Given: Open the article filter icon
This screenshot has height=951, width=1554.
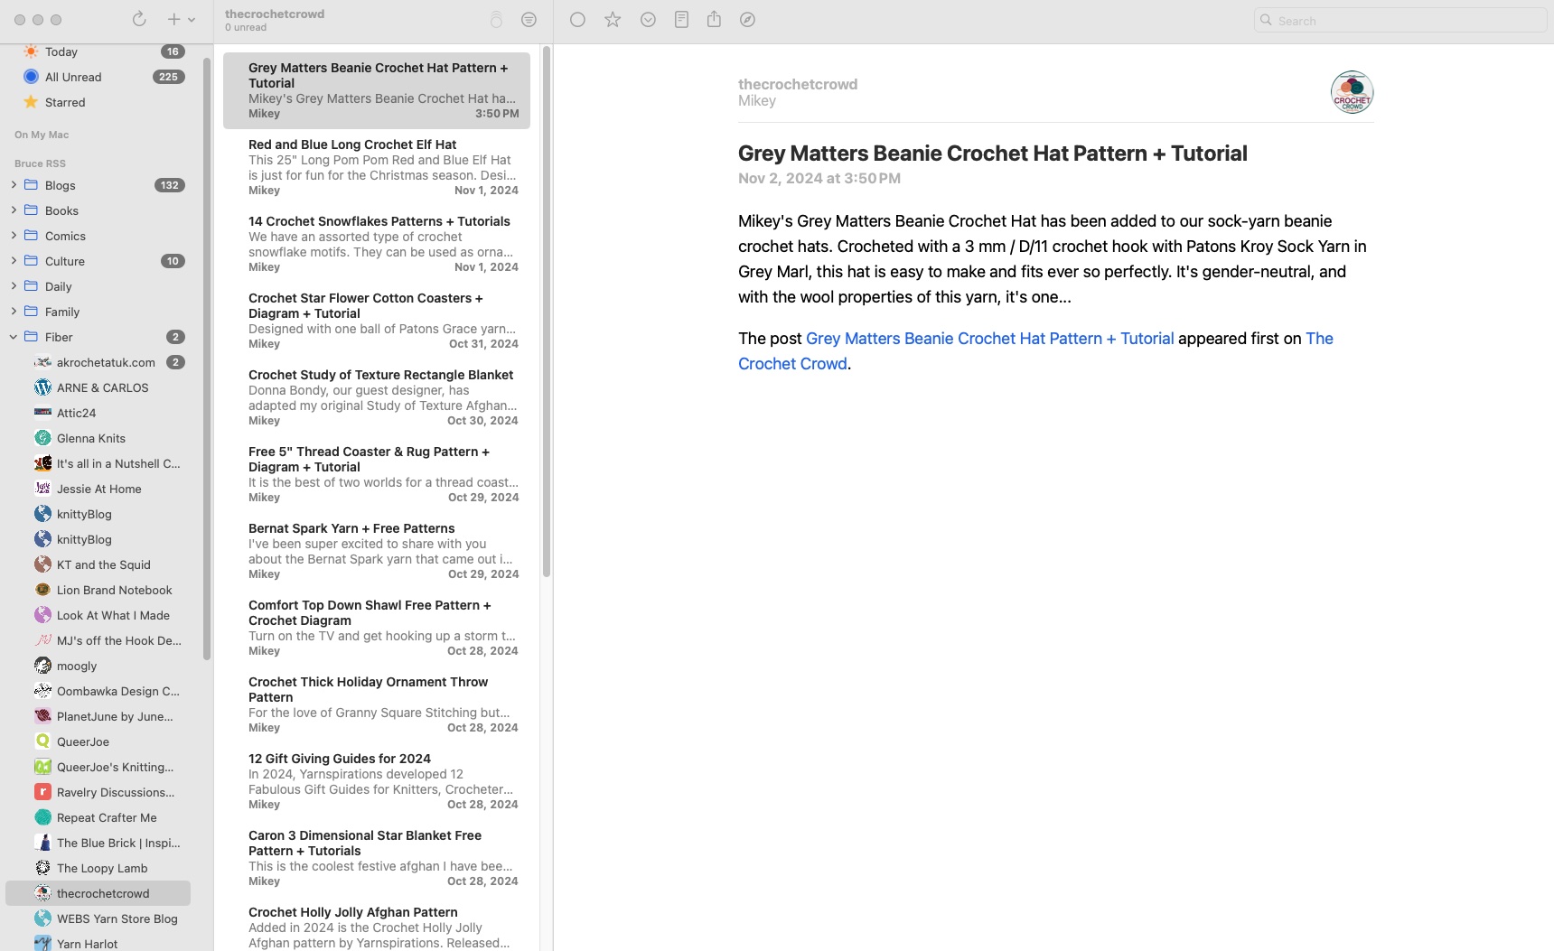Looking at the screenshot, I should pos(529,20).
